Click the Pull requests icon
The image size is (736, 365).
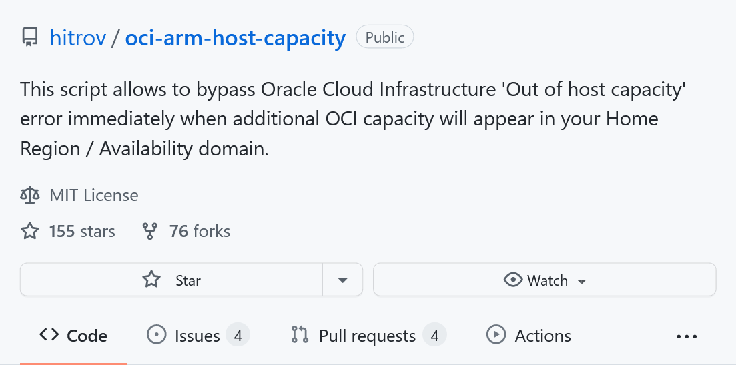(x=300, y=336)
